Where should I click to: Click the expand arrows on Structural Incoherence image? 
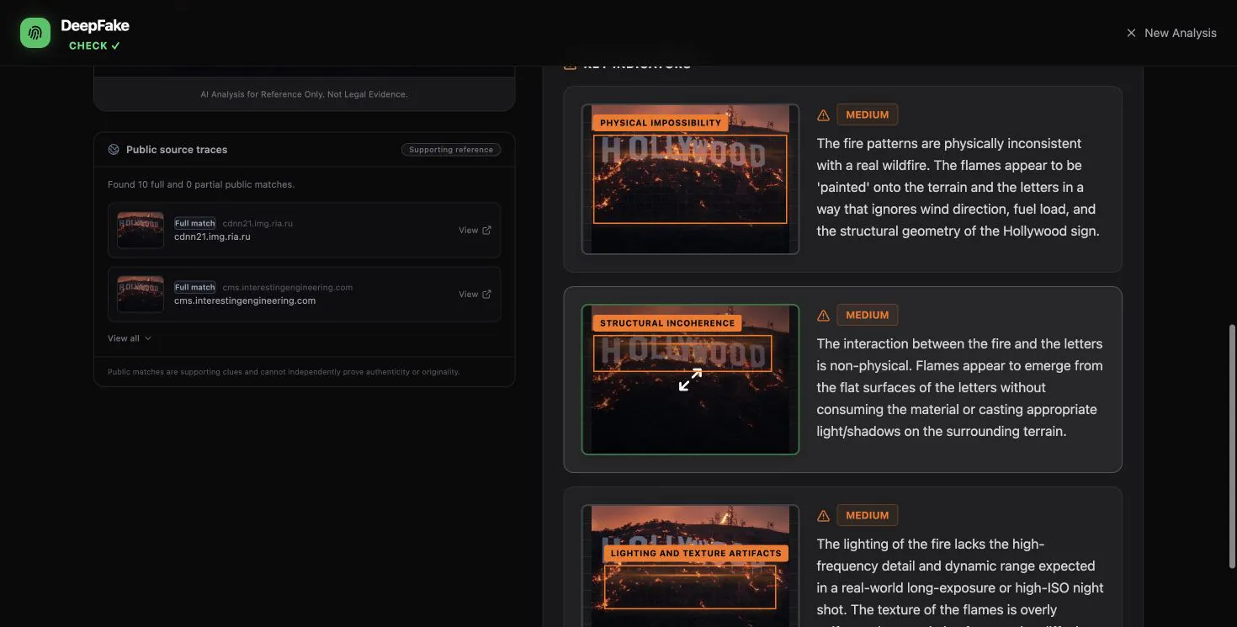tap(690, 380)
